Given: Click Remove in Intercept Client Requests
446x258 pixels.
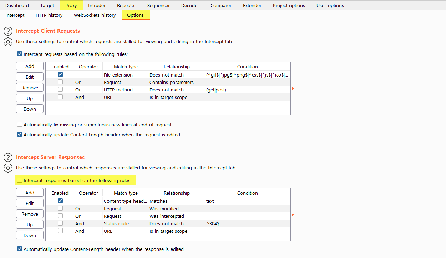Looking at the screenshot, I should [x=30, y=88].
